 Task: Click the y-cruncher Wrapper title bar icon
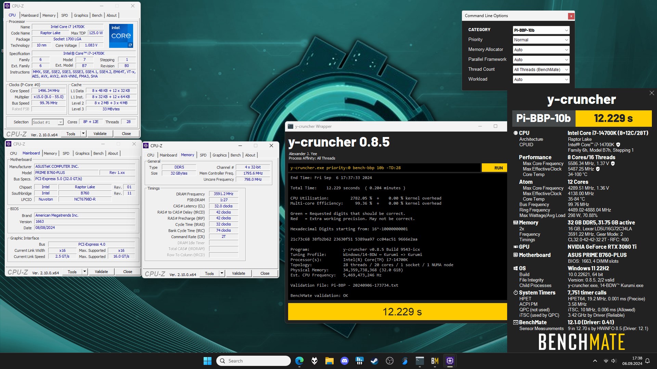pos(291,126)
